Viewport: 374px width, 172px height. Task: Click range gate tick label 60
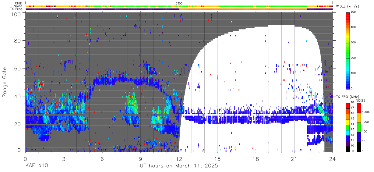pos(18,68)
